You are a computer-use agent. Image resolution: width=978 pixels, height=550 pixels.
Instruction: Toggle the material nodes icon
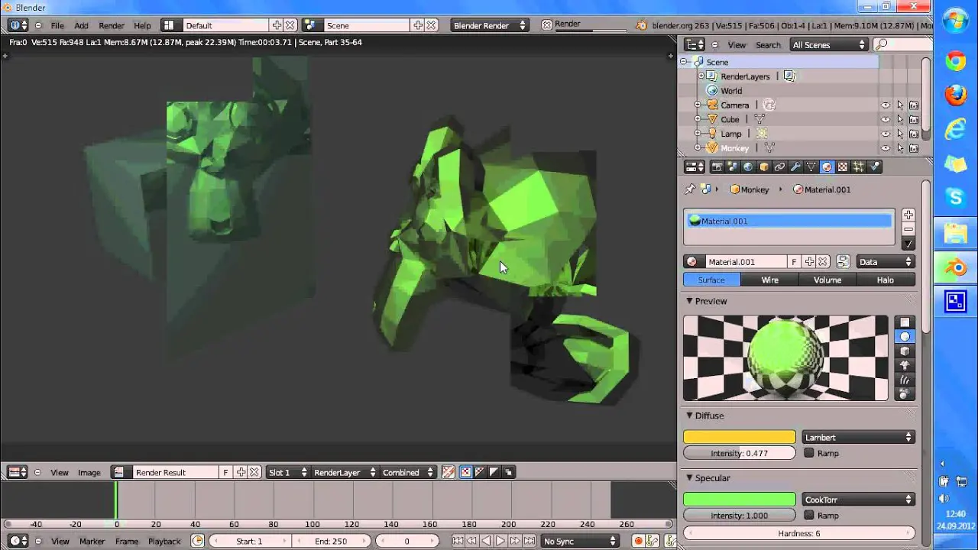[842, 262]
